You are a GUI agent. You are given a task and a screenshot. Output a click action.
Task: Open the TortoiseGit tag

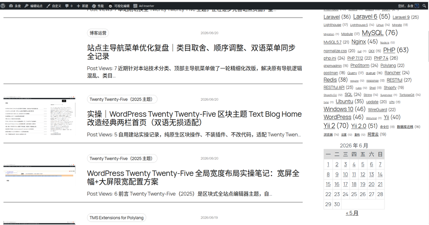(406, 95)
